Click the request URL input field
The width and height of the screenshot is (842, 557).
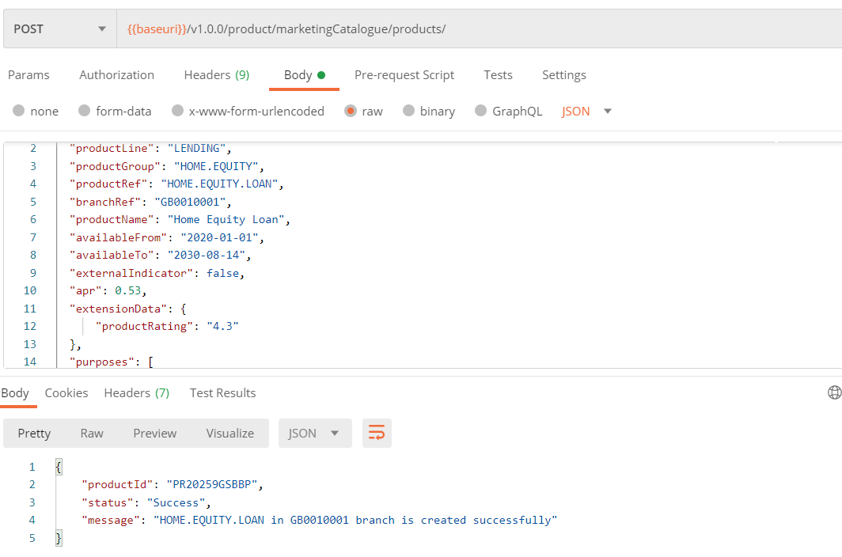(475, 29)
